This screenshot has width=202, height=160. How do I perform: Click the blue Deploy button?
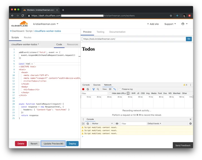(x=72, y=144)
